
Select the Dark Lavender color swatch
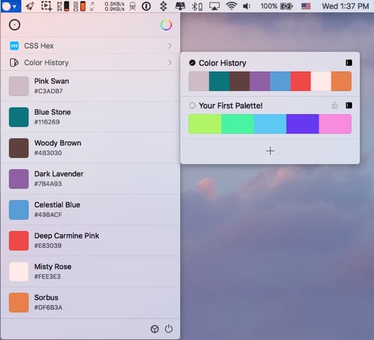click(x=19, y=179)
